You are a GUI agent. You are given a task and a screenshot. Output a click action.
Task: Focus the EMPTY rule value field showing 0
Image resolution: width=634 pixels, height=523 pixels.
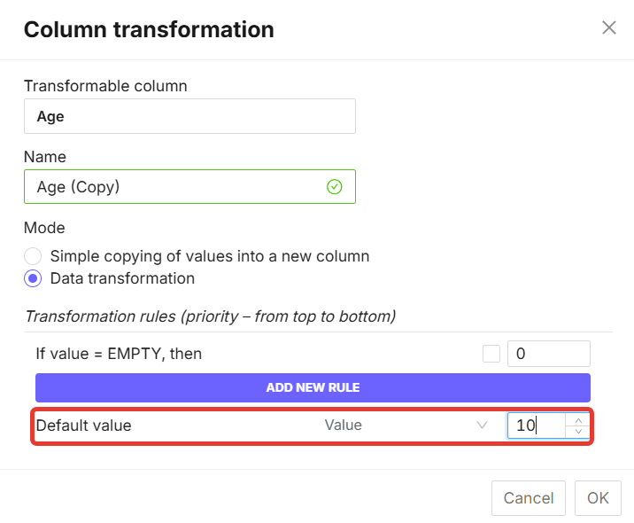pos(548,354)
